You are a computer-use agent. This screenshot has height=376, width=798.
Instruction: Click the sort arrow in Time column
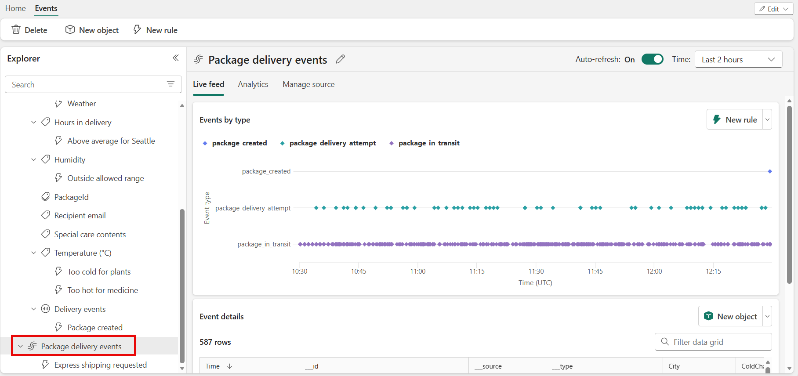(229, 366)
